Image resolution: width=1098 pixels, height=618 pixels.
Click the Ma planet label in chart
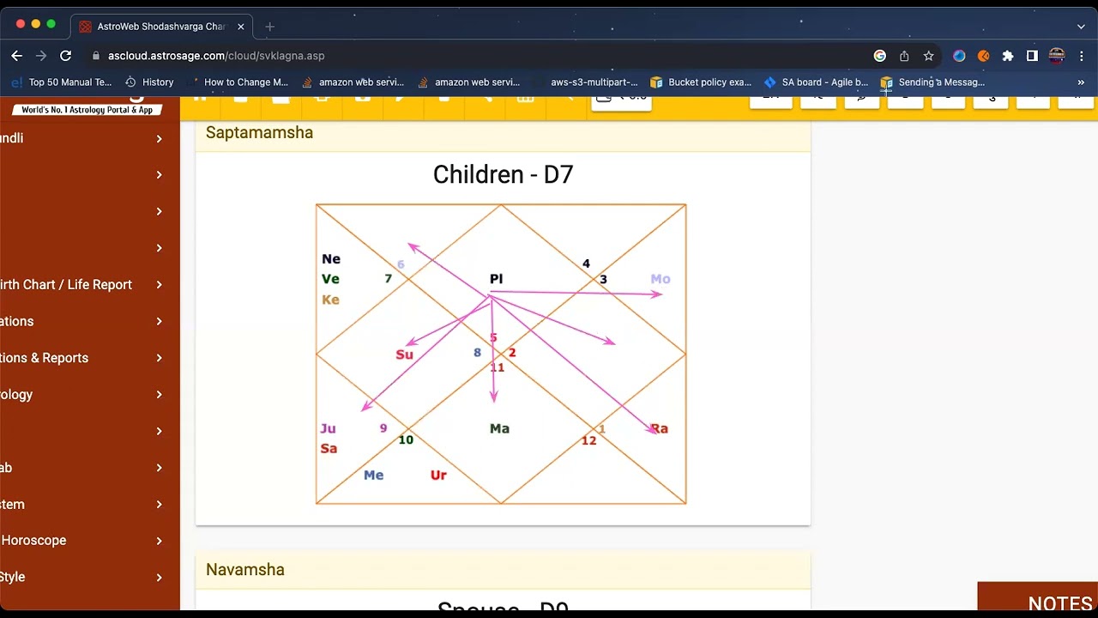pos(499,428)
